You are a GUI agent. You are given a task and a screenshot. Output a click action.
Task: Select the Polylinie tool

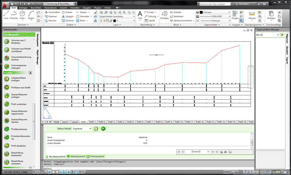tap(14, 15)
